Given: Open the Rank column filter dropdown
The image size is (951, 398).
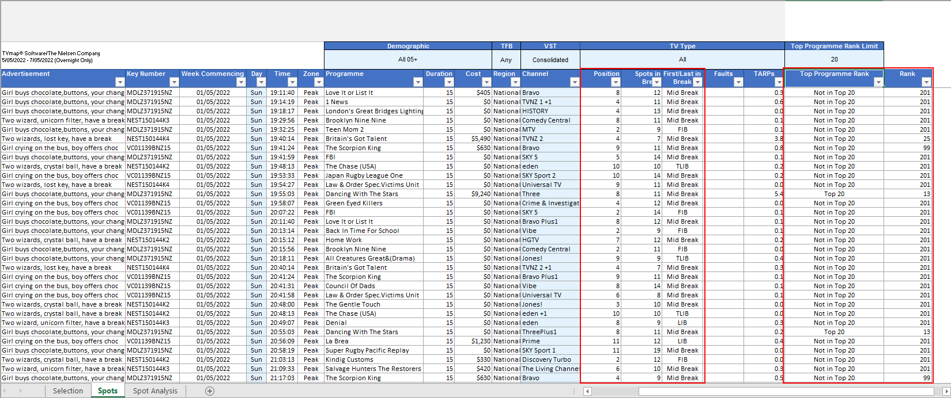Looking at the screenshot, I should (926, 82).
